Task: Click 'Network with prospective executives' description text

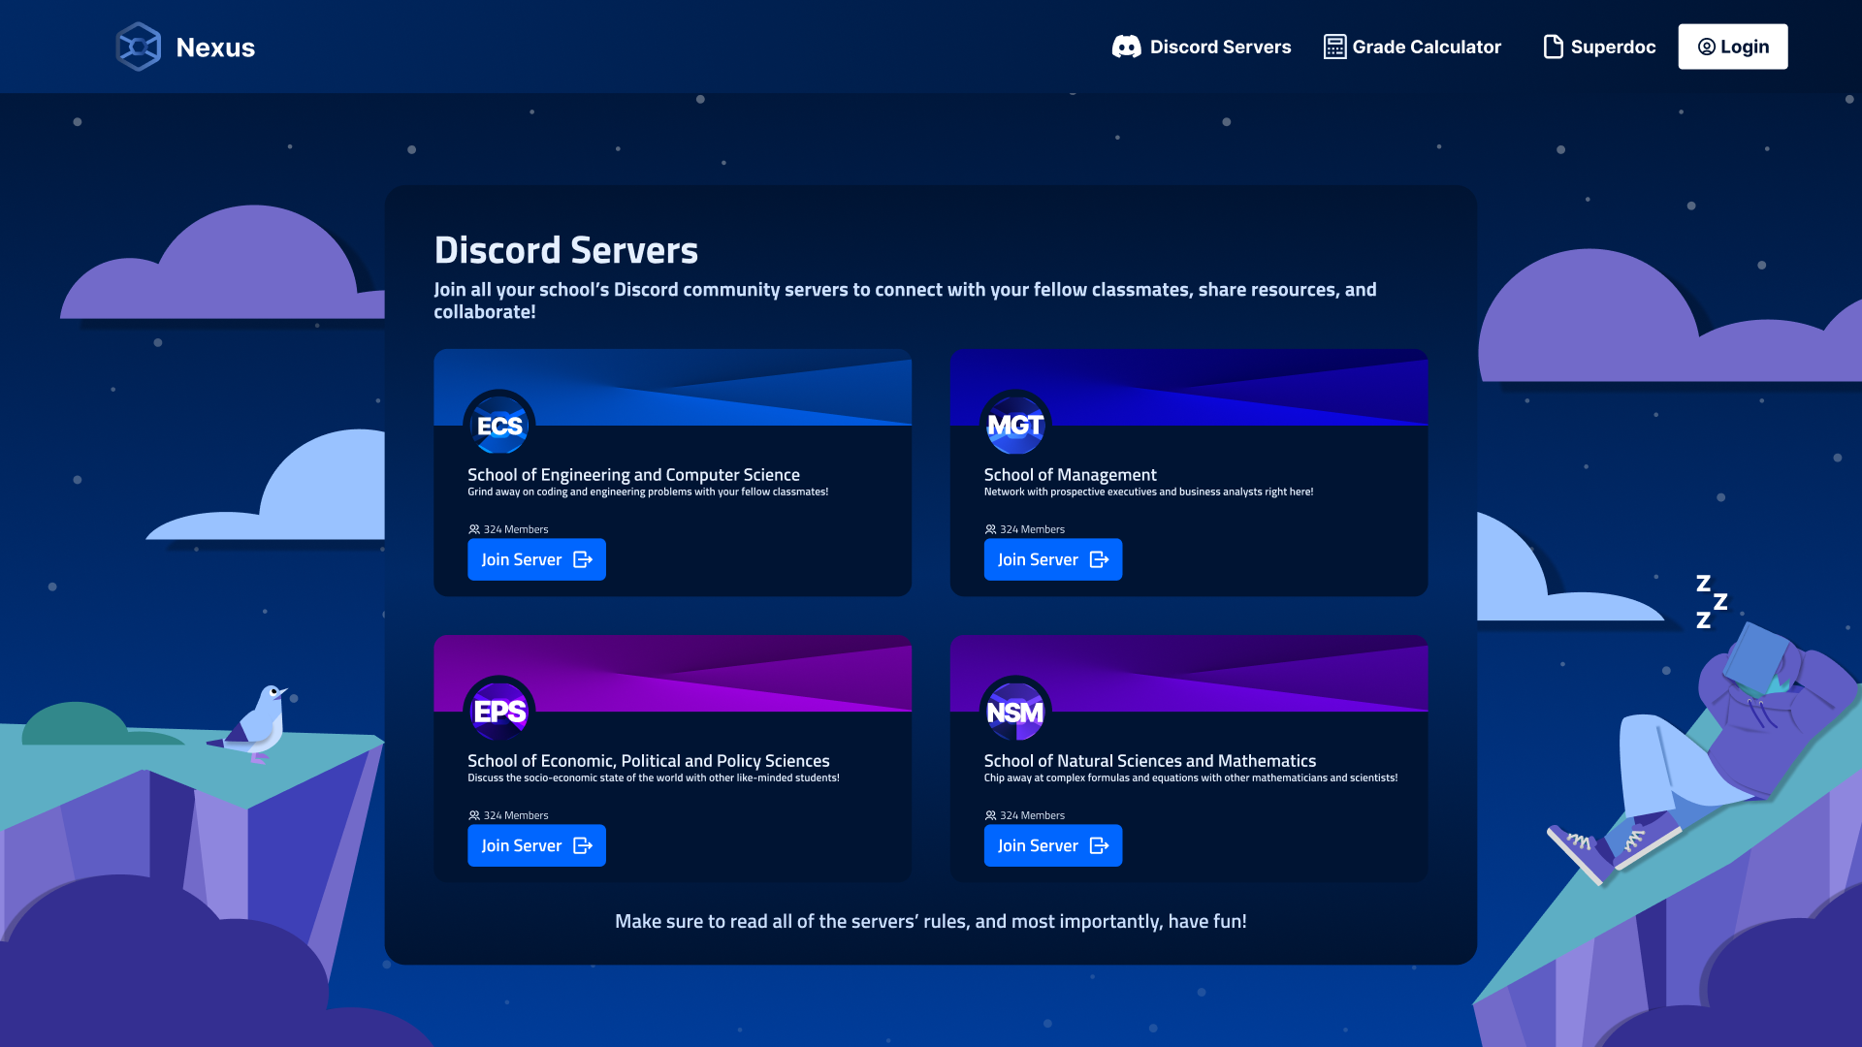Action: coord(1148,492)
